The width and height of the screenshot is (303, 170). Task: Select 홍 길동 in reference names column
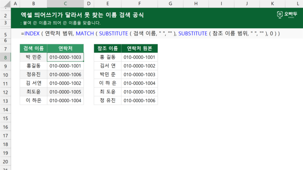click(108, 57)
